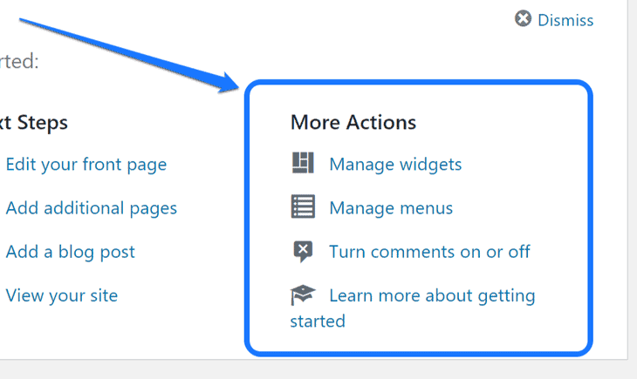Click the Dismiss link text

pyautogui.click(x=565, y=20)
